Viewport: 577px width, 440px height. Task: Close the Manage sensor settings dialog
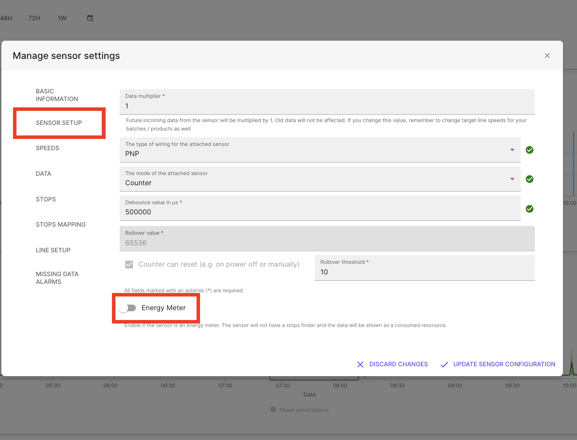(547, 56)
